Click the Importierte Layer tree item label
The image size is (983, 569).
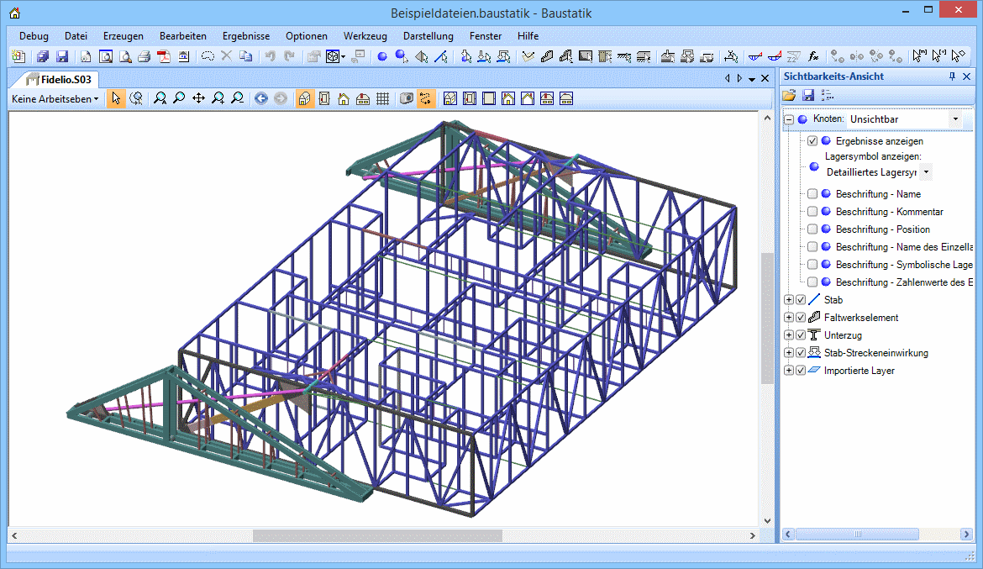point(859,371)
